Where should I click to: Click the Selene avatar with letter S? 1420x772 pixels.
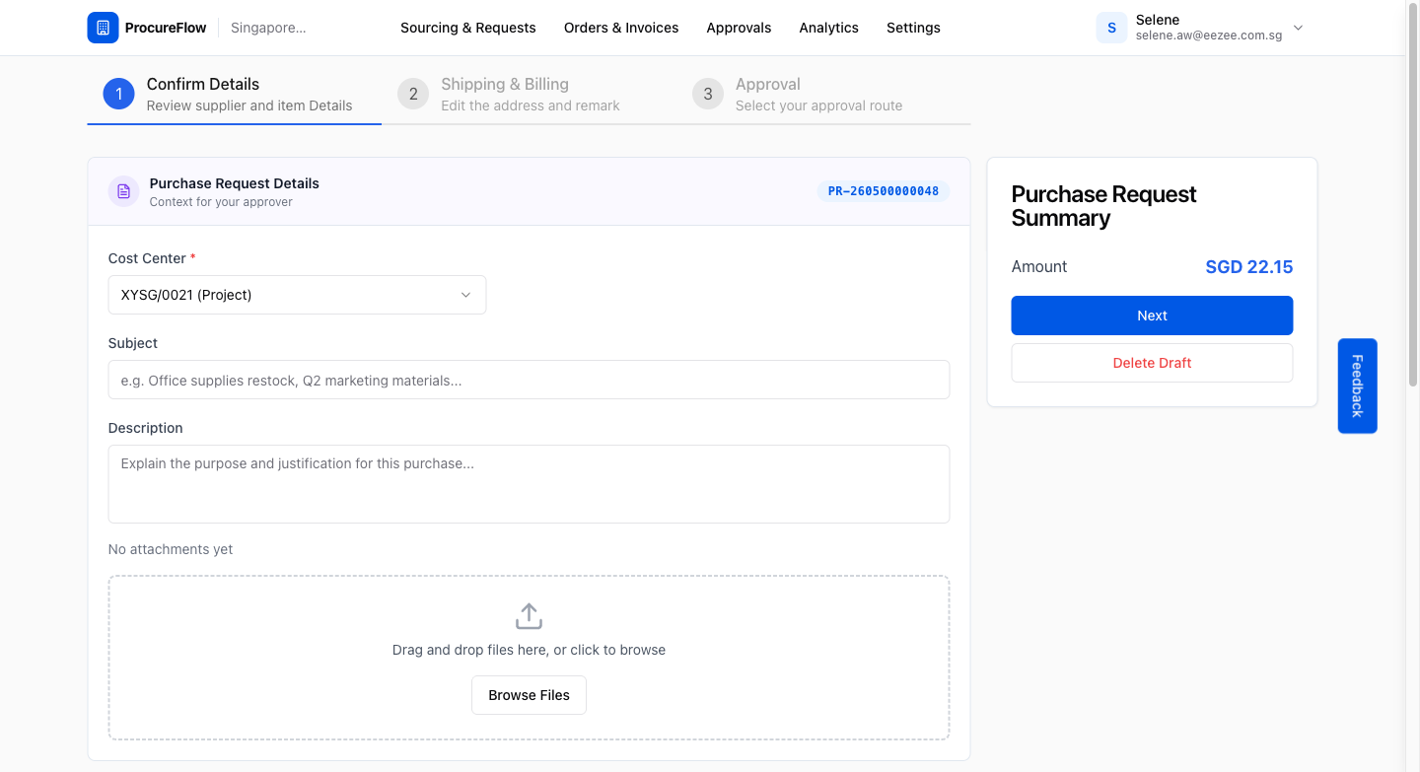point(1111,28)
